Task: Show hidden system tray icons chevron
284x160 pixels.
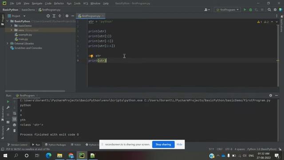Action: [218, 156]
